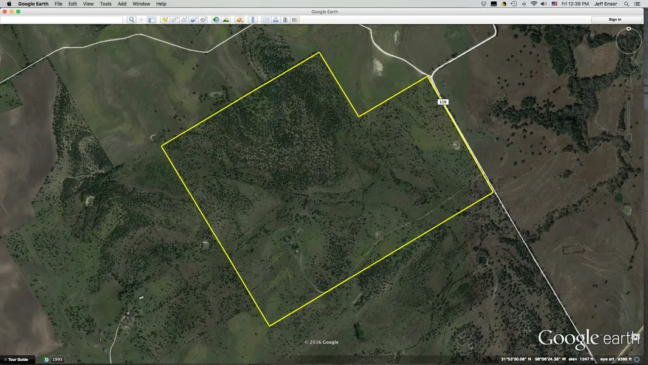Open the Ruler measurement tool
648x365 pixels.
click(x=253, y=19)
